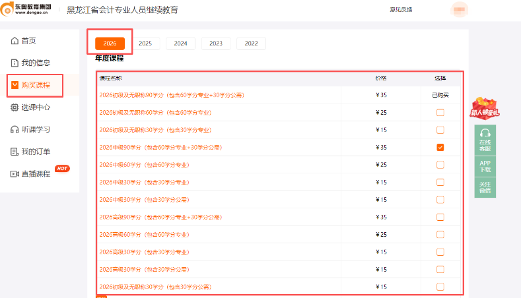Open 2026高级30学分 (包含30学分公需) link
521x298 pixels.
click(144, 270)
